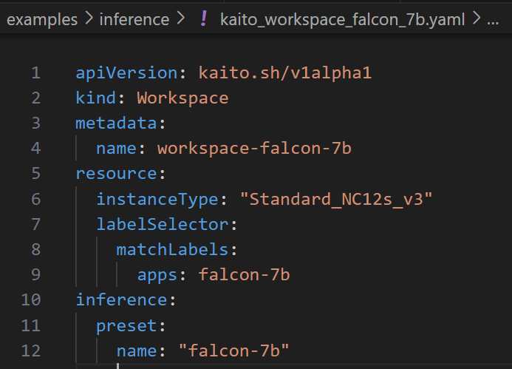Select line 5 via its line number
This screenshot has height=369, width=512.
tap(35, 174)
